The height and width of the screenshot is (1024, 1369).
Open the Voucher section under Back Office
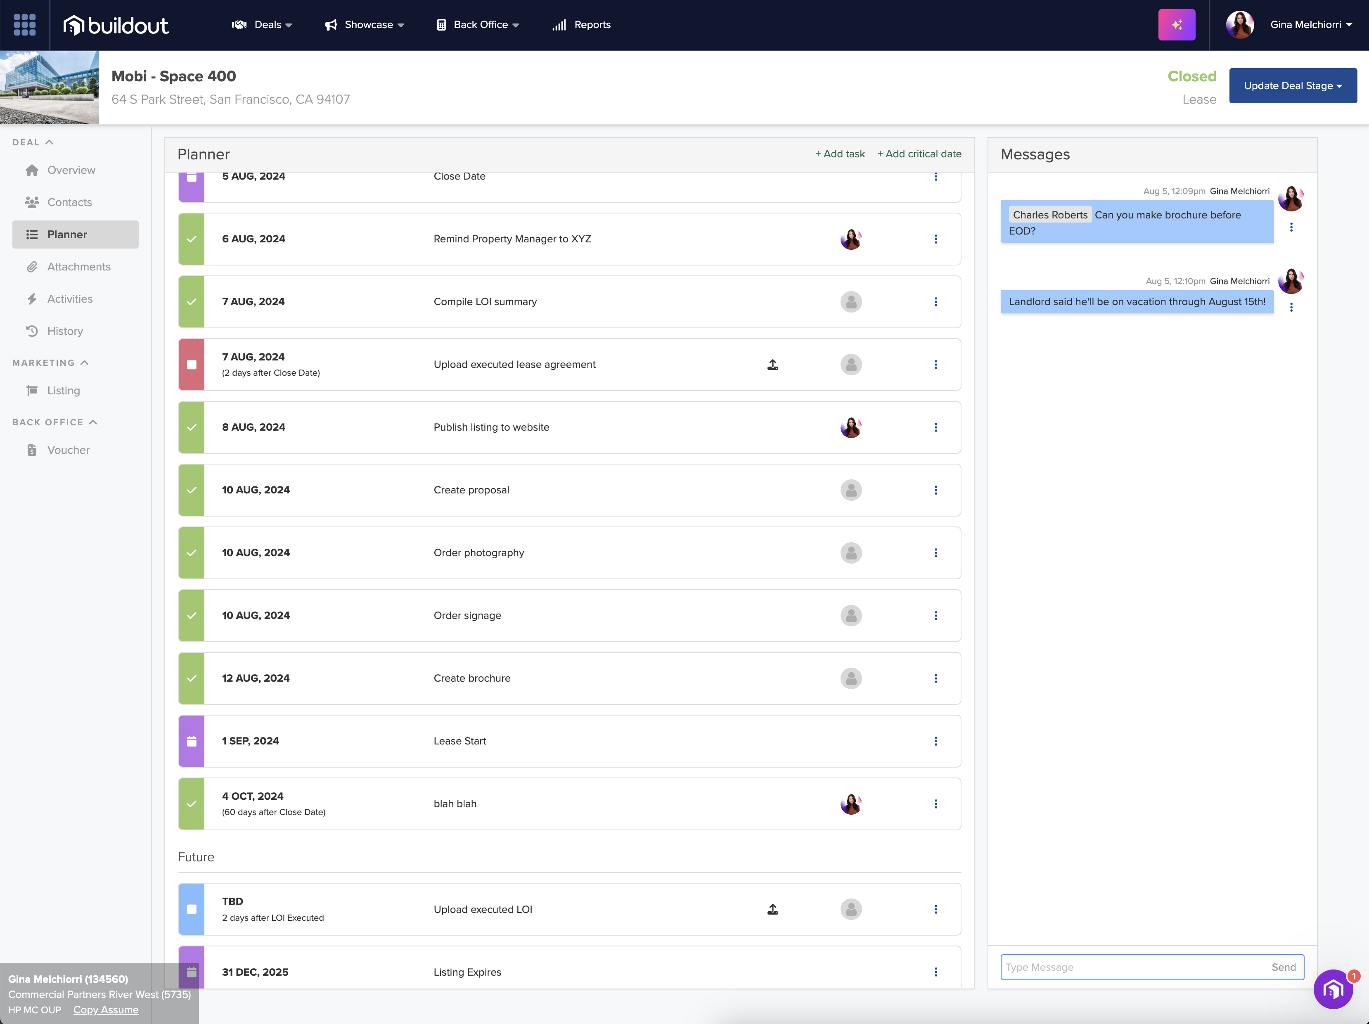coord(68,450)
